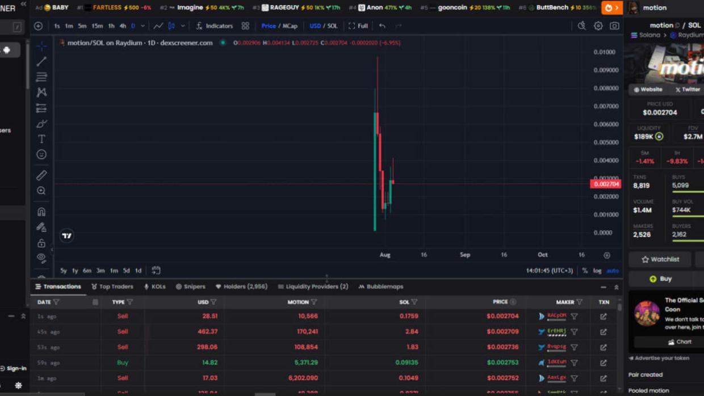The image size is (704, 396).
Task: Click the TradingView logo on chart
Action: tap(67, 235)
